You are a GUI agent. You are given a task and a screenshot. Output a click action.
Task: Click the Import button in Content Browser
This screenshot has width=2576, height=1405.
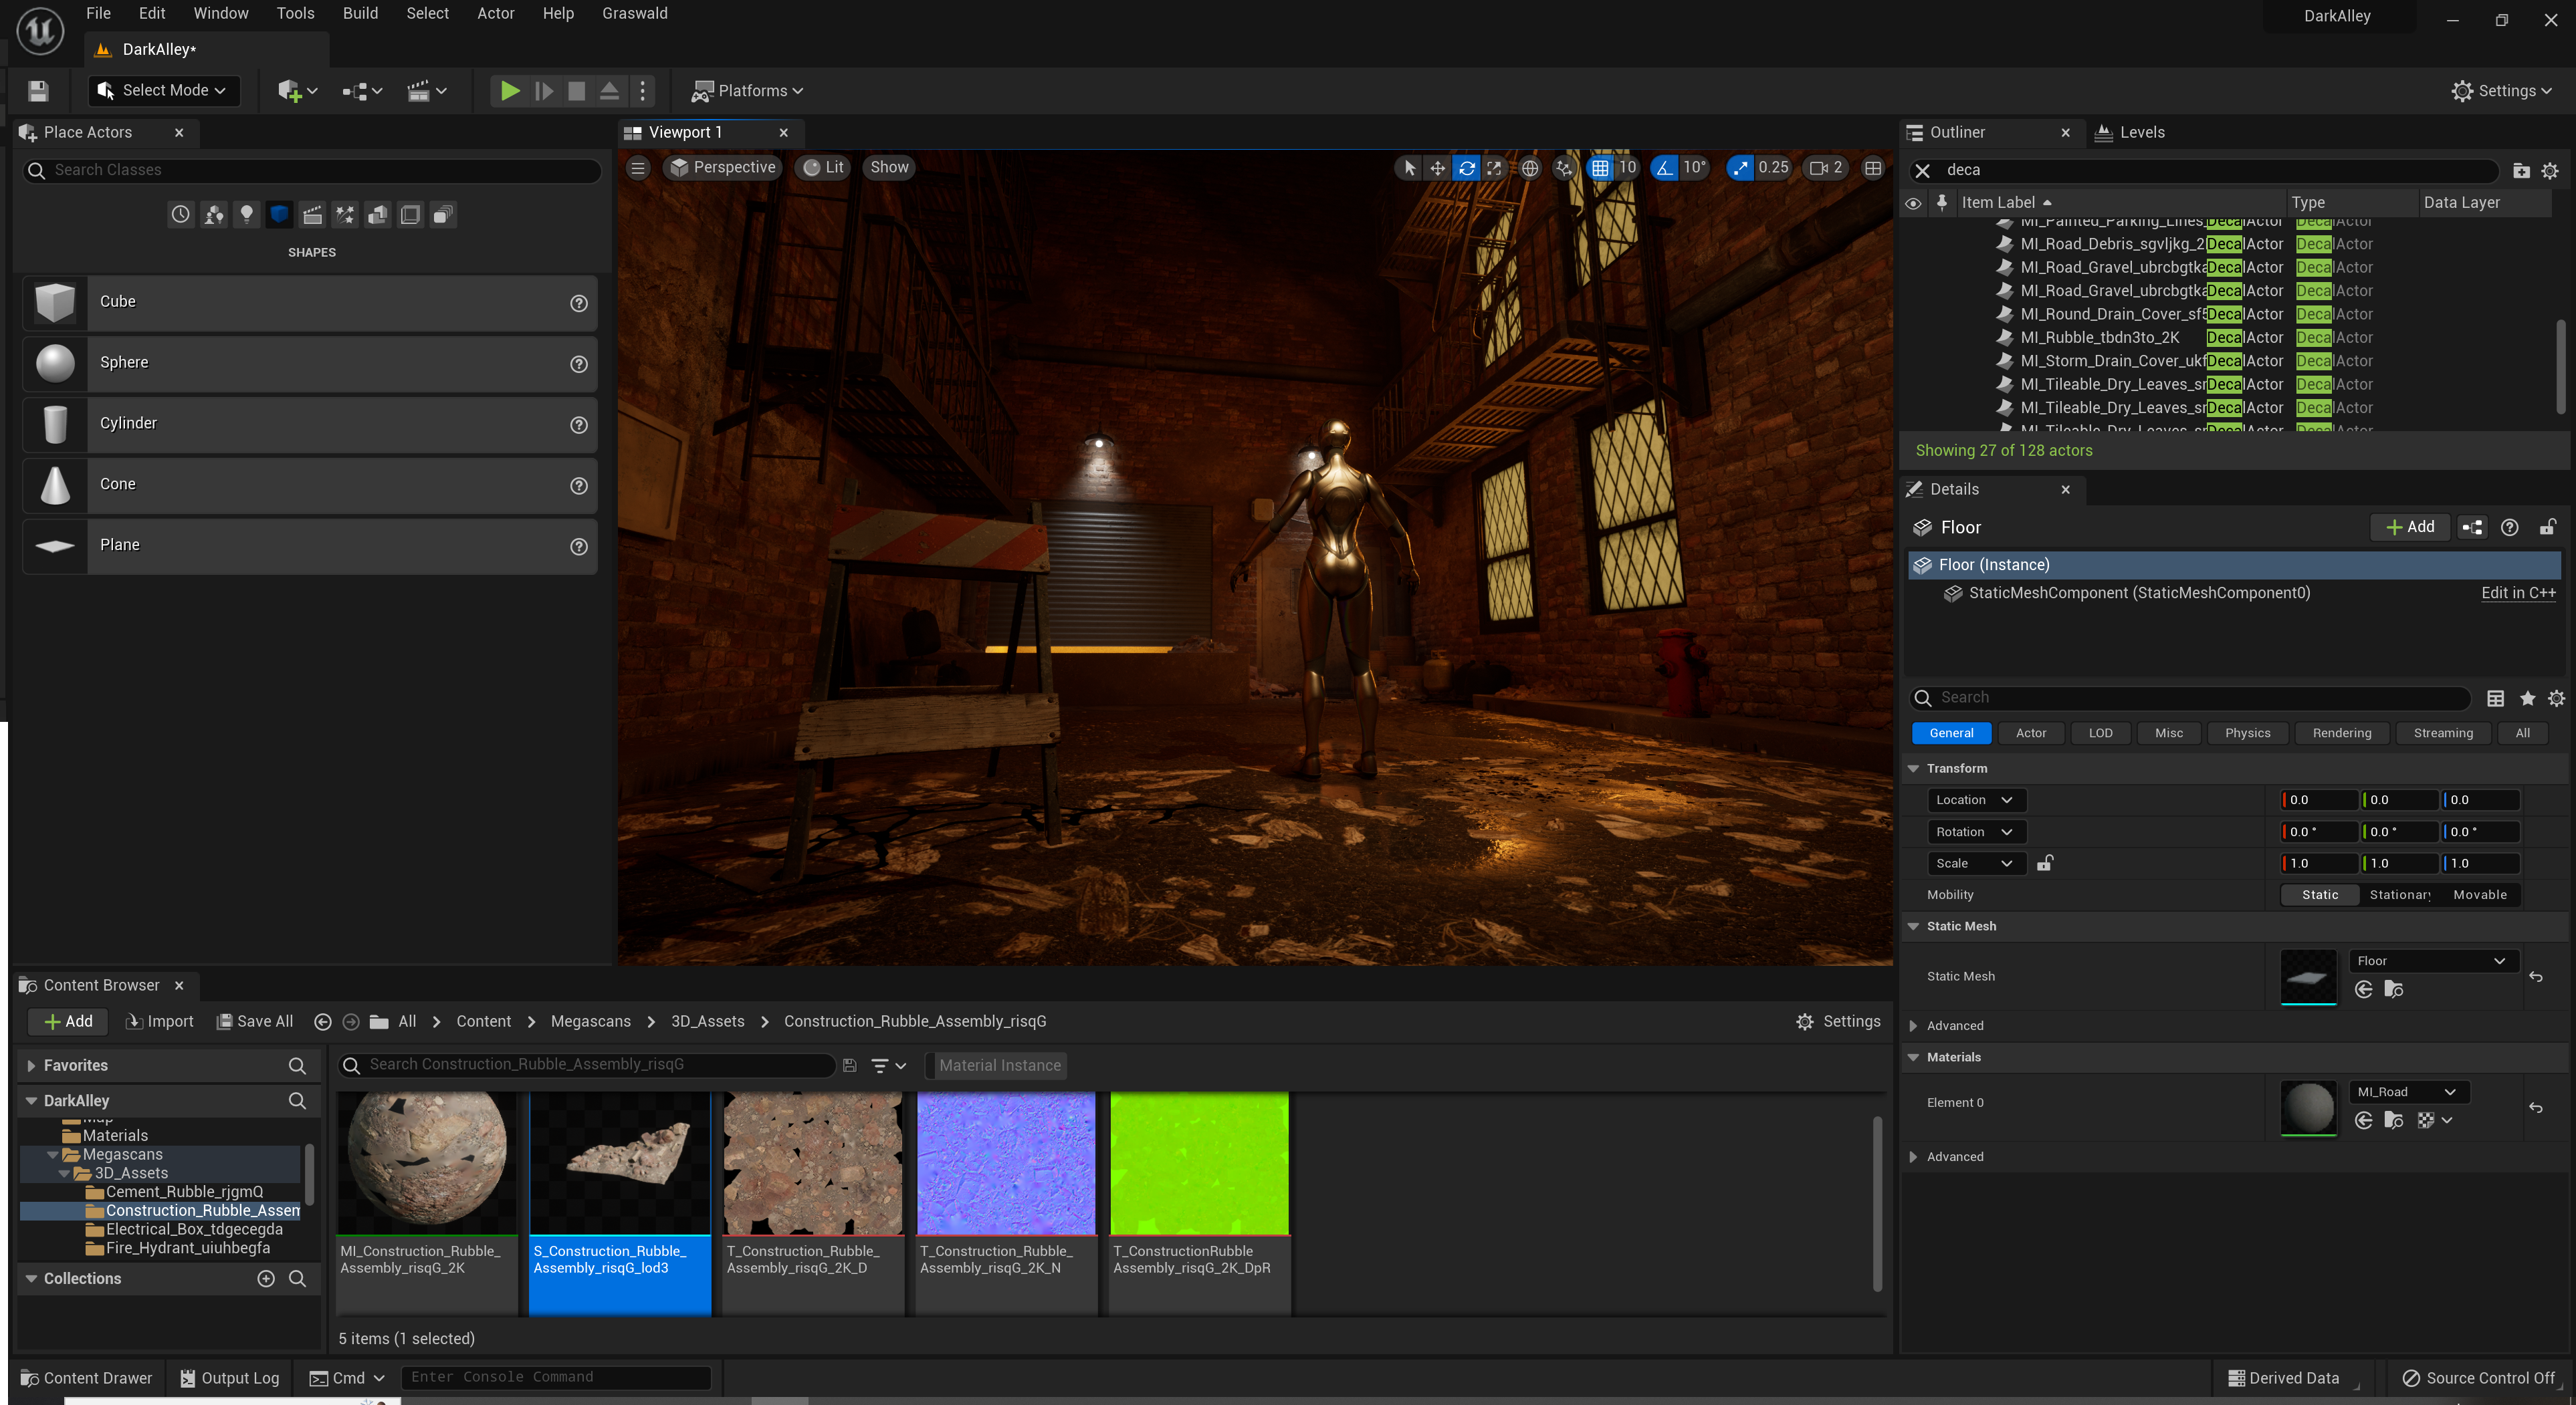159,1021
